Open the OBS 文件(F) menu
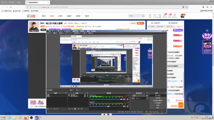The width and height of the screenshot is (214, 120). pos(49,33)
